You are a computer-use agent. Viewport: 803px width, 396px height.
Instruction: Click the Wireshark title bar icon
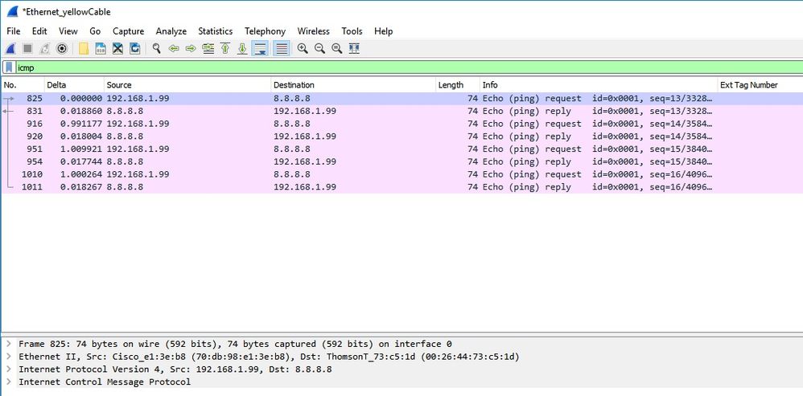[x=12, y=11]
